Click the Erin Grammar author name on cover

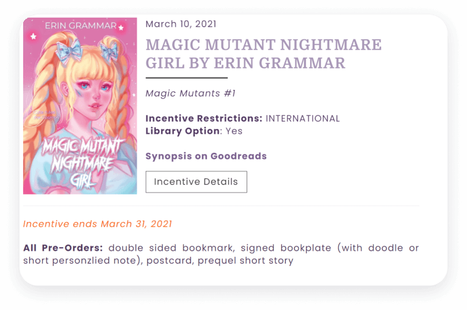tap(80, 27)
